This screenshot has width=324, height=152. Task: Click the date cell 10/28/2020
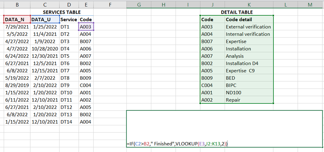(45, 49)
